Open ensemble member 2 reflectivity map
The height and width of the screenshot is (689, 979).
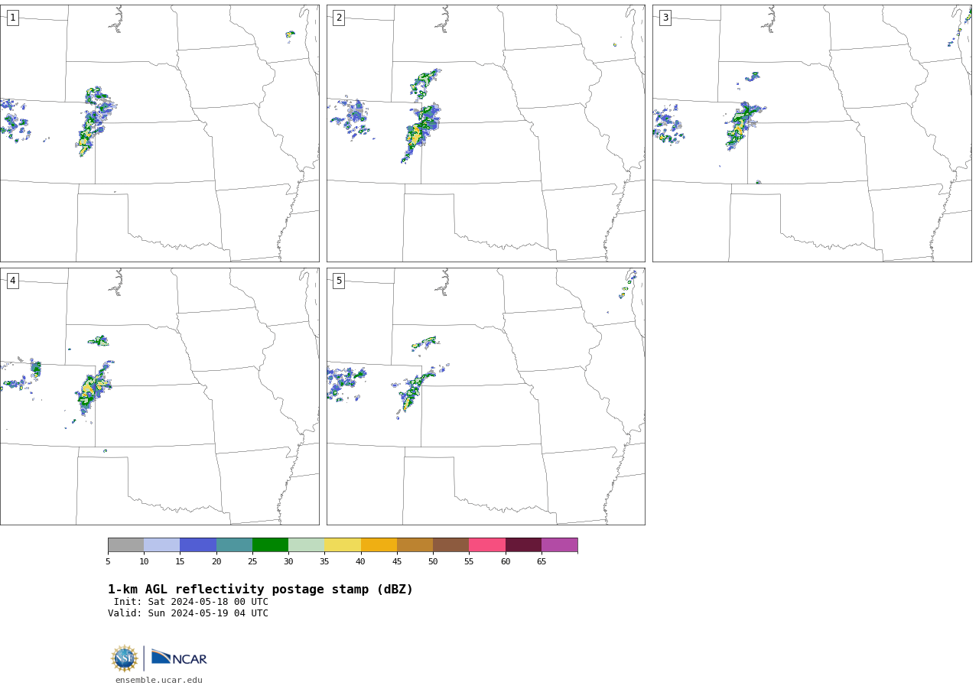click(486, 133)
